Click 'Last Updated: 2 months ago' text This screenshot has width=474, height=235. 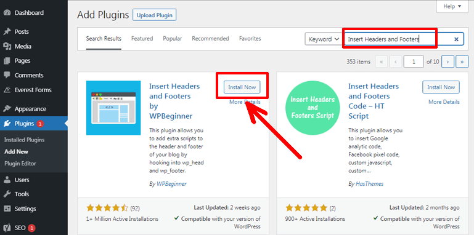(425, 208)
